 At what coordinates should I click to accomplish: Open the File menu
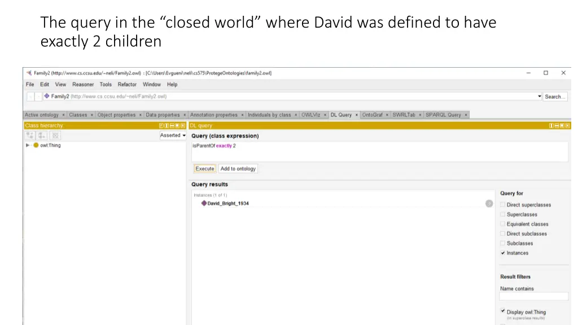pos(30,85)
